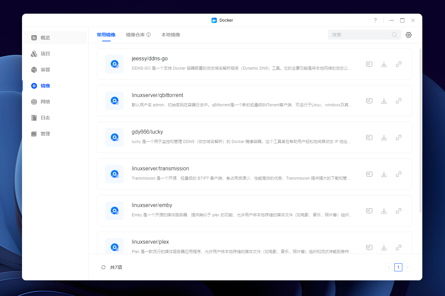445x296 pixels.
Task: Open details icon for linuxserver/plex
Action: pyautogui.click(x=369, y=247)
